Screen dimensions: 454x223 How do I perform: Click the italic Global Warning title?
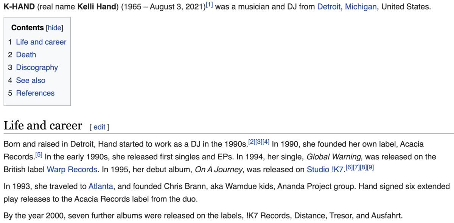point(334,157)
